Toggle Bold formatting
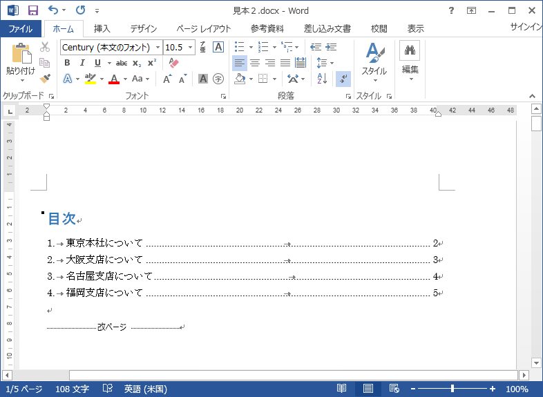The width and height of the screenshot is (543, 397). tap(67, 63)
